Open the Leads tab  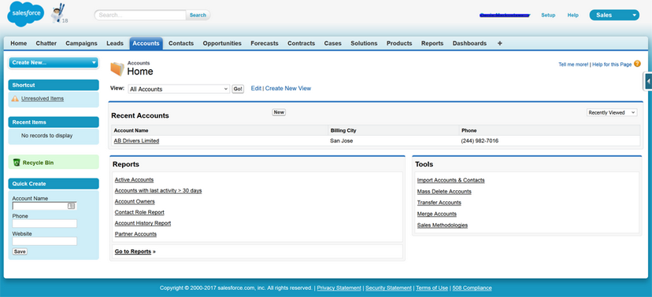pos(115,43)
